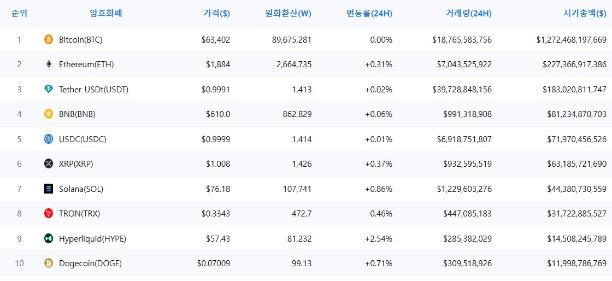Click XRP's +0.37% change value

(379, 164)
